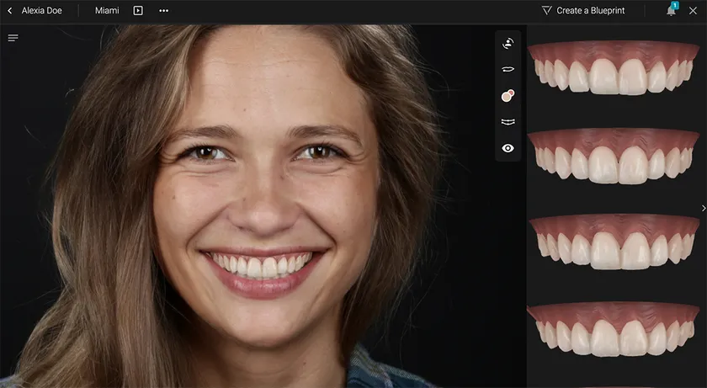Pick the fourth smile design thumbnail
Image resolution: width=707 pixels, height=388 pixels.
612,330
